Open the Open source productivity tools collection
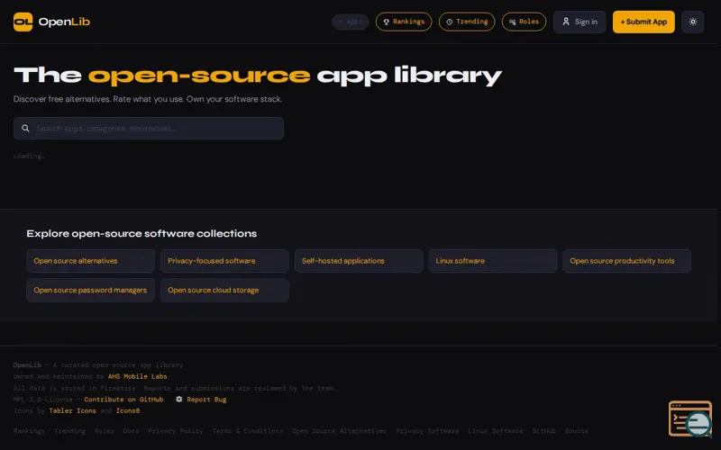Image resolution: width=721 pixels, height=450 pixels. [x=626, y=261]
